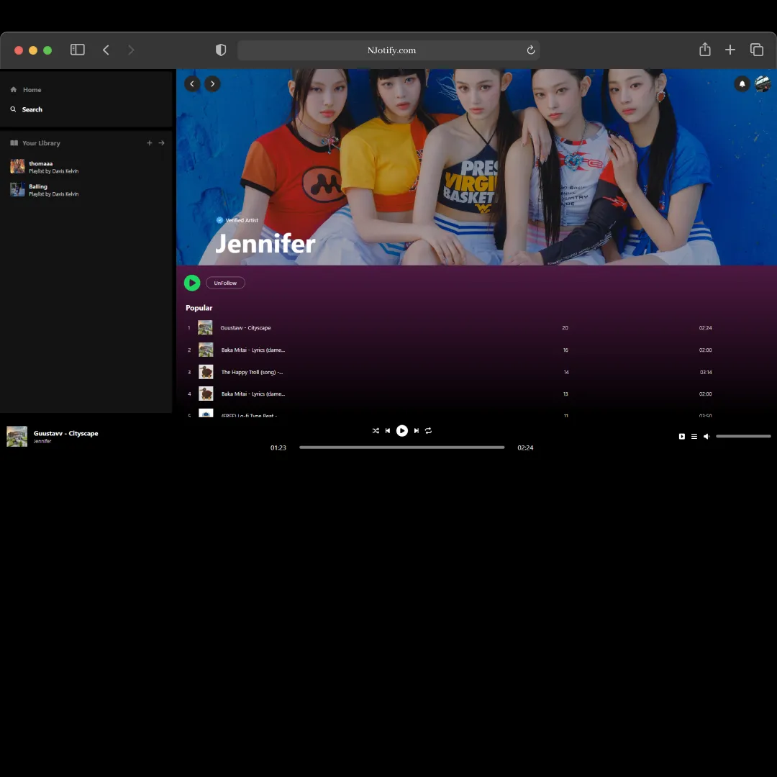Click now playing title Guustavv - Cityscape
The height and width of the screenshot is (777, 777).
coord(66,433)
